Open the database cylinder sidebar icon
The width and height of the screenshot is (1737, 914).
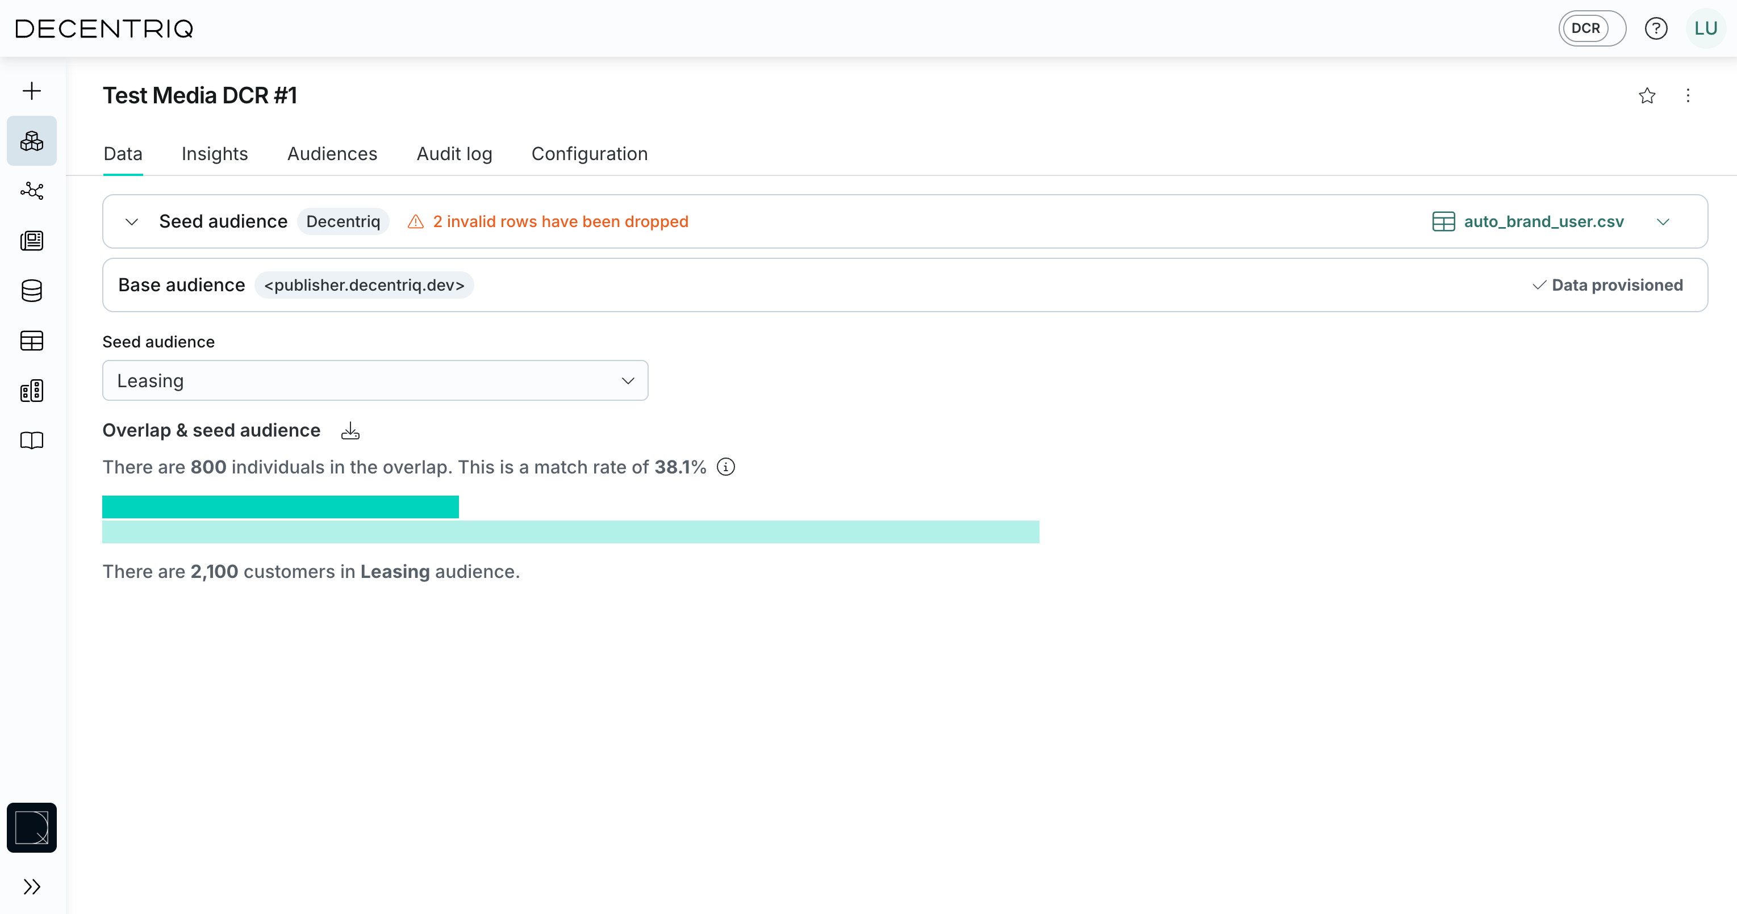[x=32, y=291]
